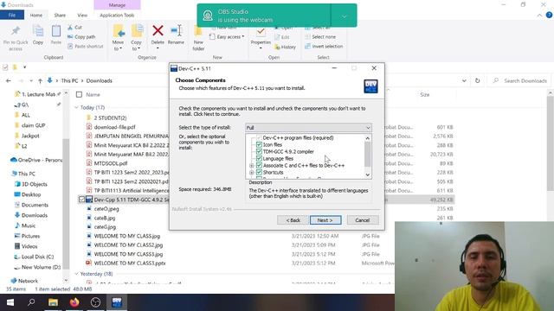Image resolution: width=554 pixels, height=311 pixels.
Task: Click Next in Dev-C++ installer
Action: [x=325, y=220]
